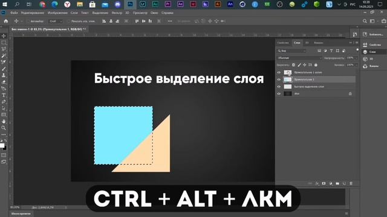Click the After Effects taskbar icon
This screenshot has width=387, height=217.
coord(180,4)
